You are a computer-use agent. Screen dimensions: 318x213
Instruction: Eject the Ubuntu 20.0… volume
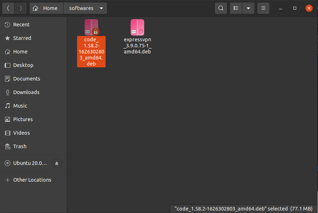click(57, 163)
